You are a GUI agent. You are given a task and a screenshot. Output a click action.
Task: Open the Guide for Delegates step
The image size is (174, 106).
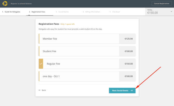(x=11, y=12)
